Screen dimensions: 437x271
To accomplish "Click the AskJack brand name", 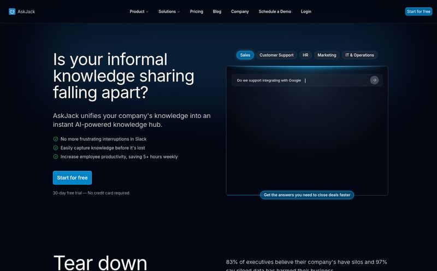I will (x=26, y=11).
